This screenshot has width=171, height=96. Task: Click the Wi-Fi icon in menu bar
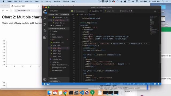coord(137,1)
